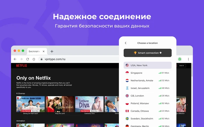Click Sweden 82 Mb/s speed indicator

164,119
